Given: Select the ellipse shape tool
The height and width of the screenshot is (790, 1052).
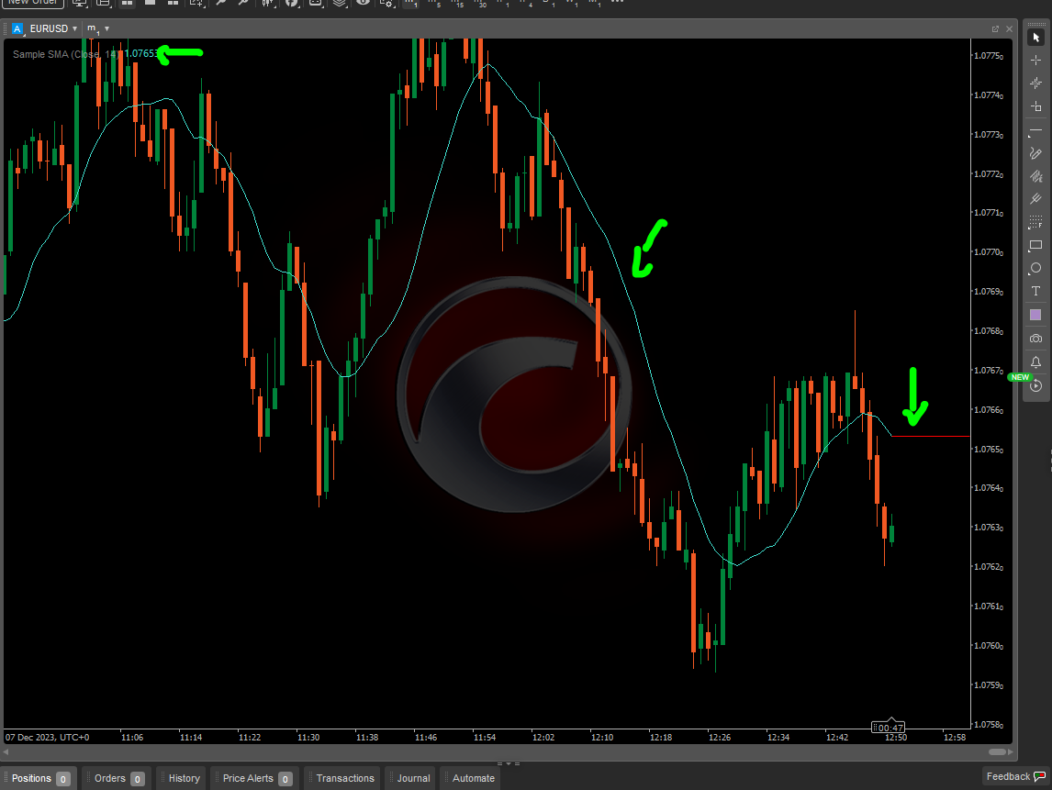Looking at the screenshot, I should click(1035, 268).
